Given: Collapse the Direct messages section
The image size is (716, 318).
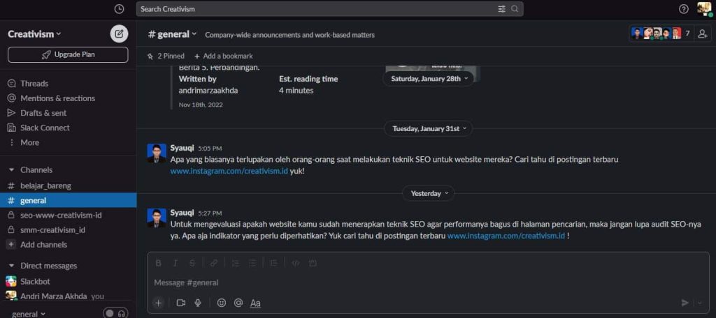Looking at the screenshot, I should coord(12,266).
